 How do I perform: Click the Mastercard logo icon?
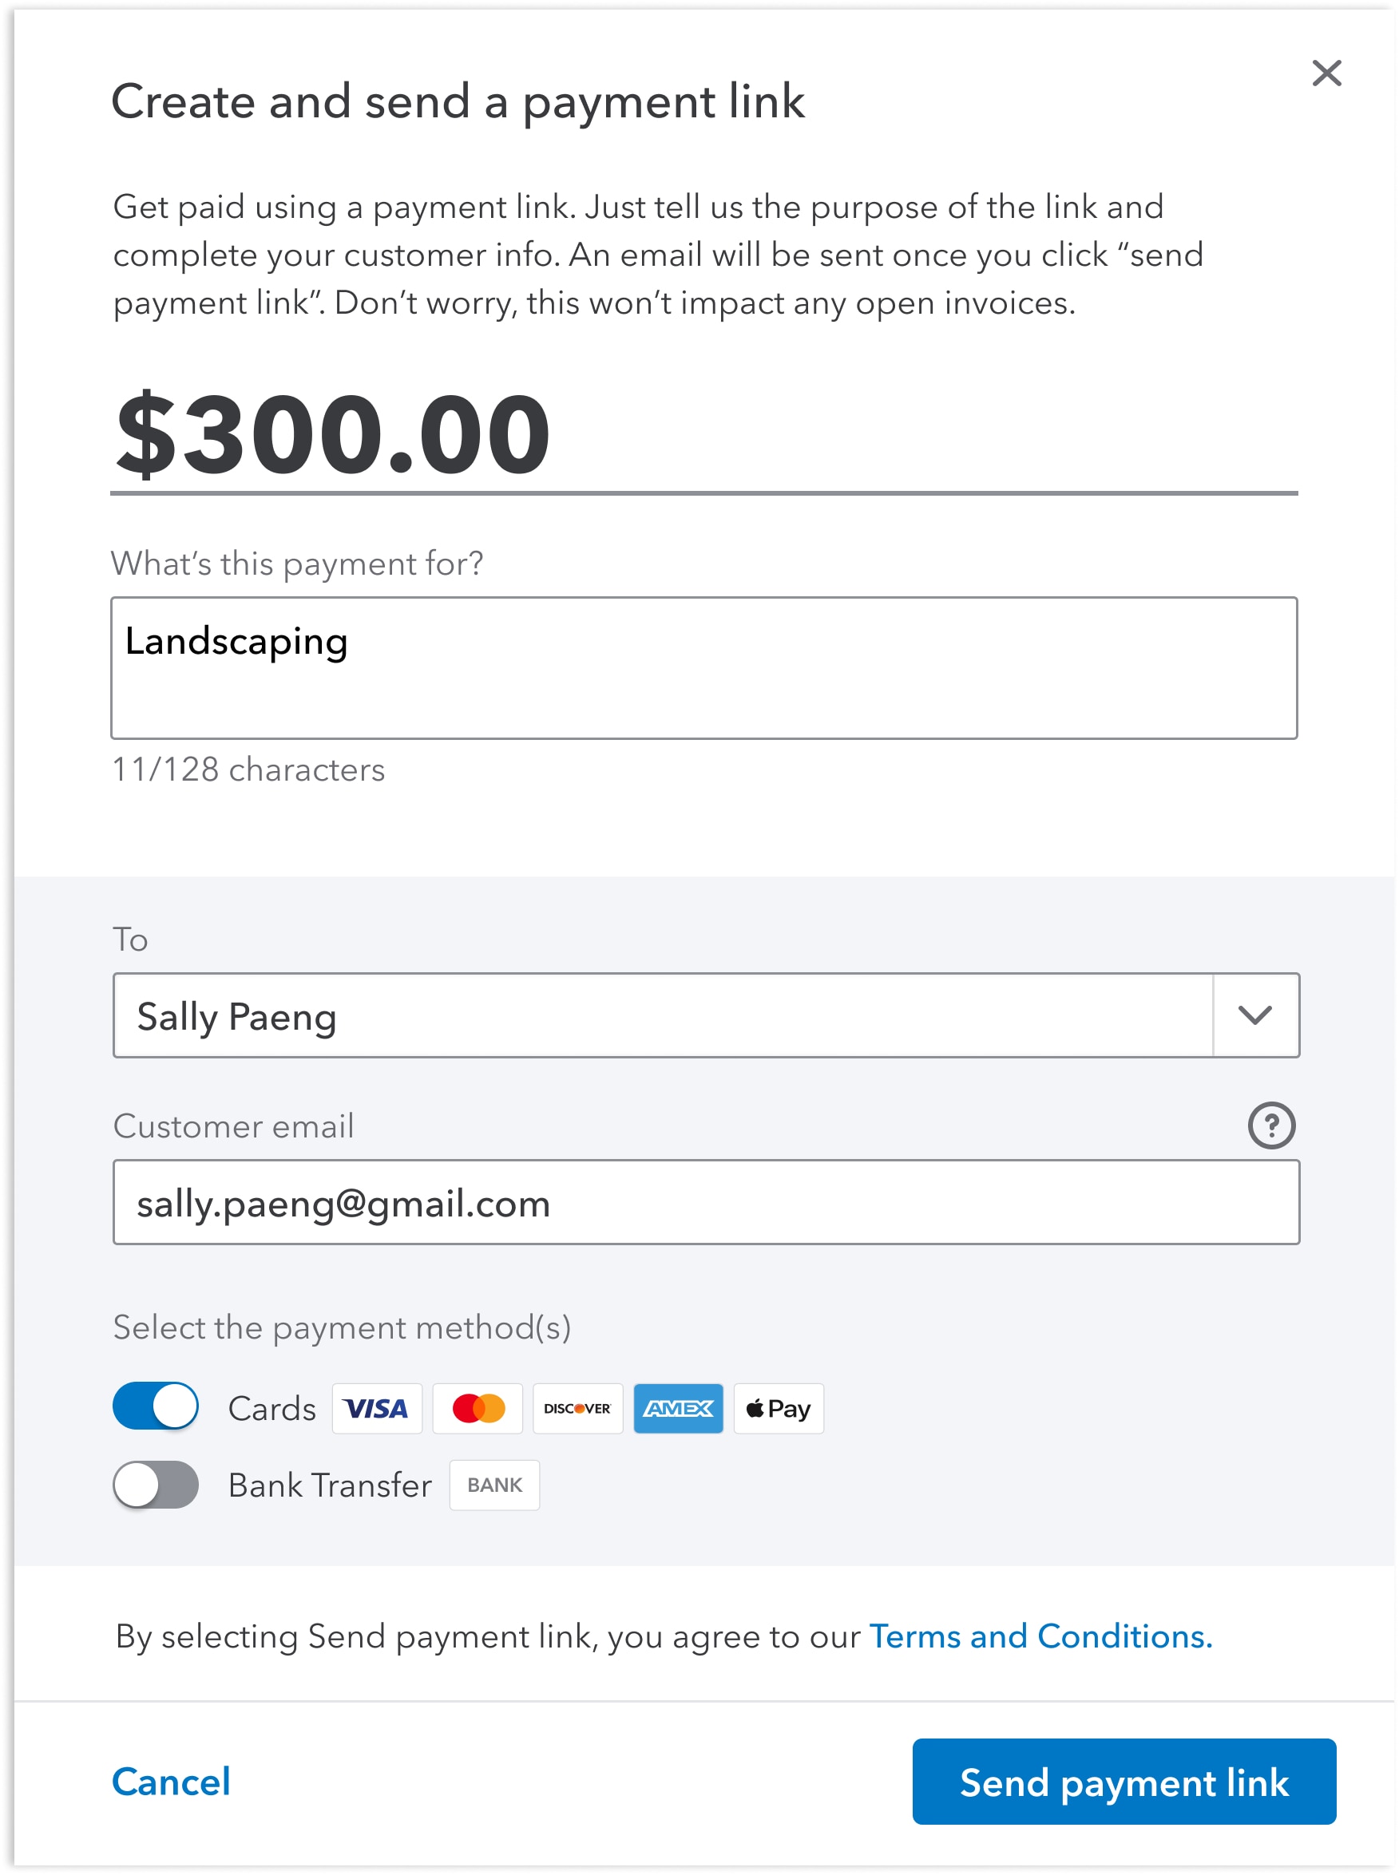(478, 1409)
